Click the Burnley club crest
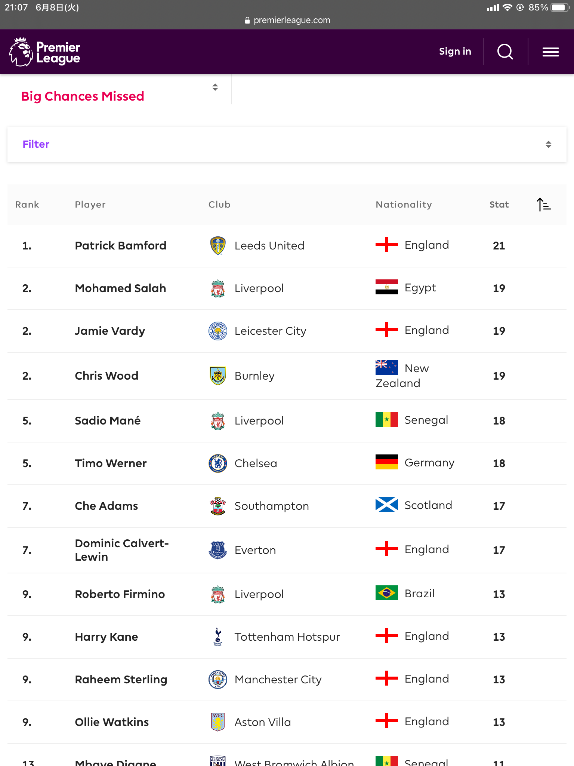Image resolution: width=574 pixels, height=766 pixels. [218, 376]
